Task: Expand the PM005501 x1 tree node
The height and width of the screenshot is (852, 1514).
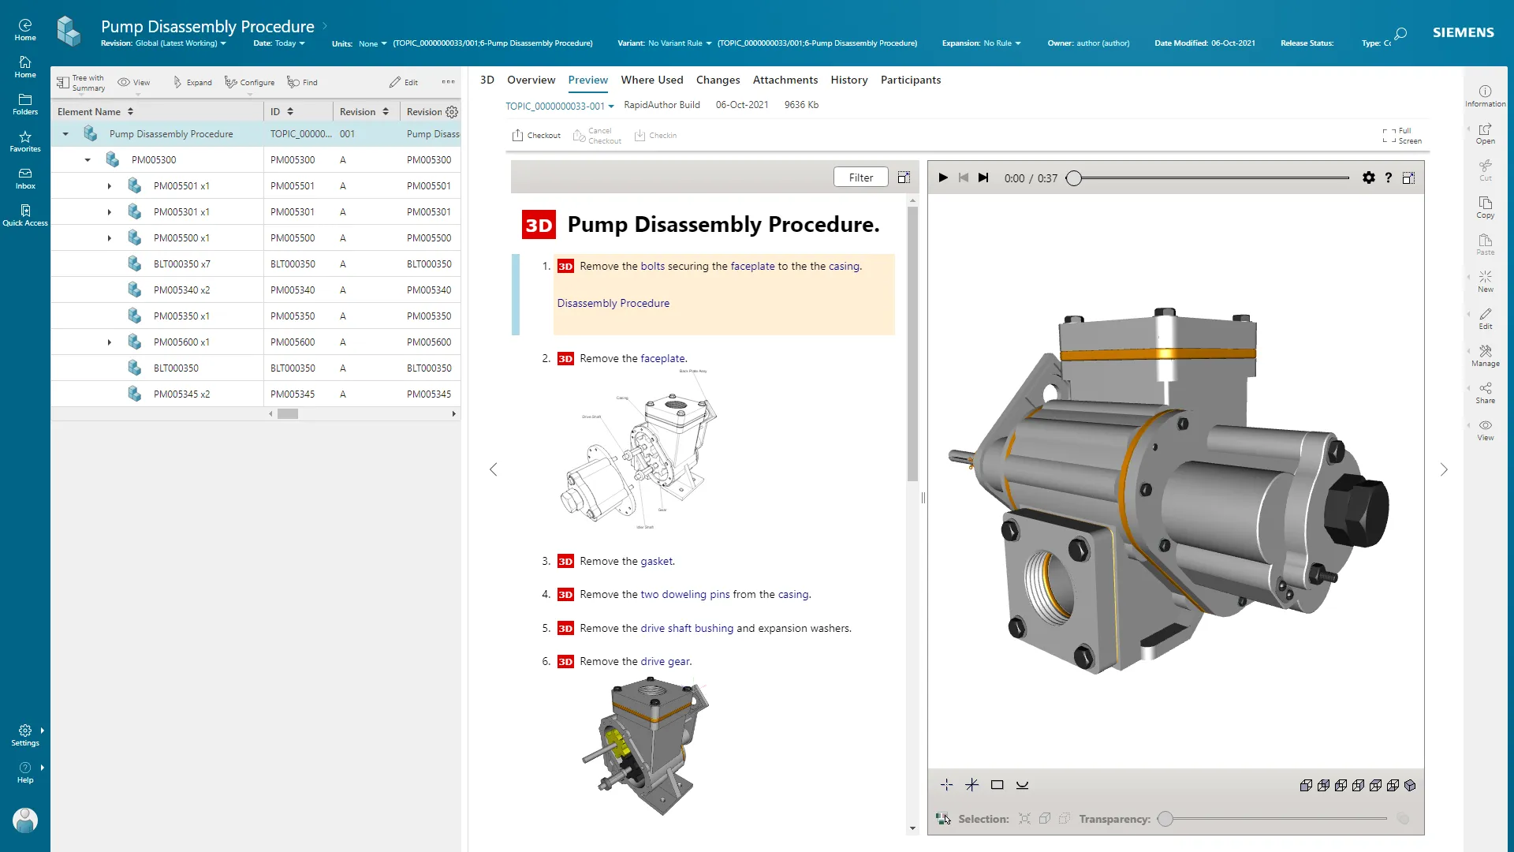Action: point(110,186)
